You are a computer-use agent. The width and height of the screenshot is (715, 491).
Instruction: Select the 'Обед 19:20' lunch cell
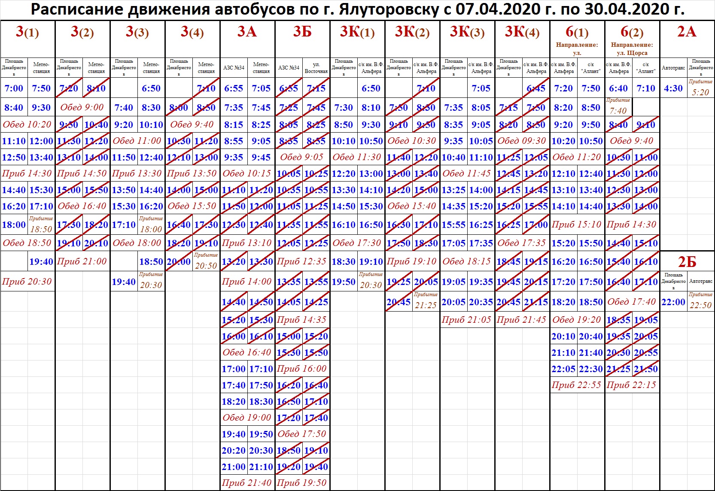(x=577, y=320)
